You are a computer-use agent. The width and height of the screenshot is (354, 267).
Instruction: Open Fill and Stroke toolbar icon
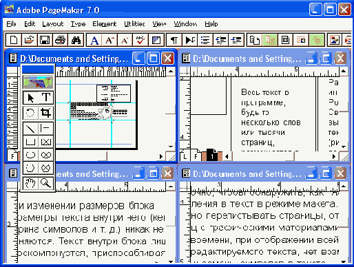tap(156, 40)
